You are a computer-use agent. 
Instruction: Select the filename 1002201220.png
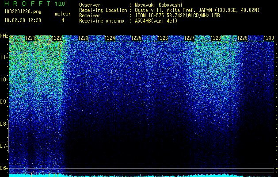point(23,12)
